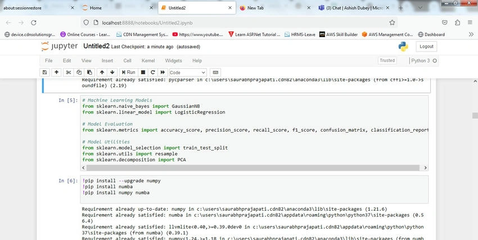
Task: Open Learn ASP.Net Tutorial bookmark
Action: 254,34
